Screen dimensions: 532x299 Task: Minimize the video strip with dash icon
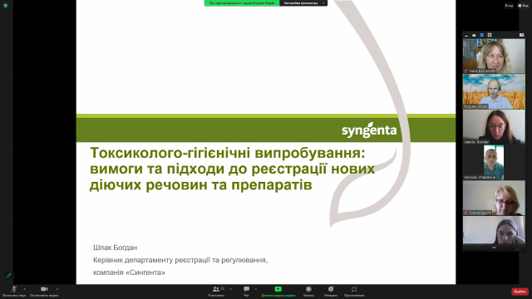[466, 35]
